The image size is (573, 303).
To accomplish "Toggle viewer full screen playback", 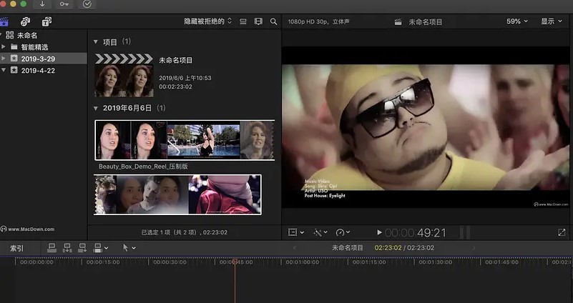I will pos(562,232).
